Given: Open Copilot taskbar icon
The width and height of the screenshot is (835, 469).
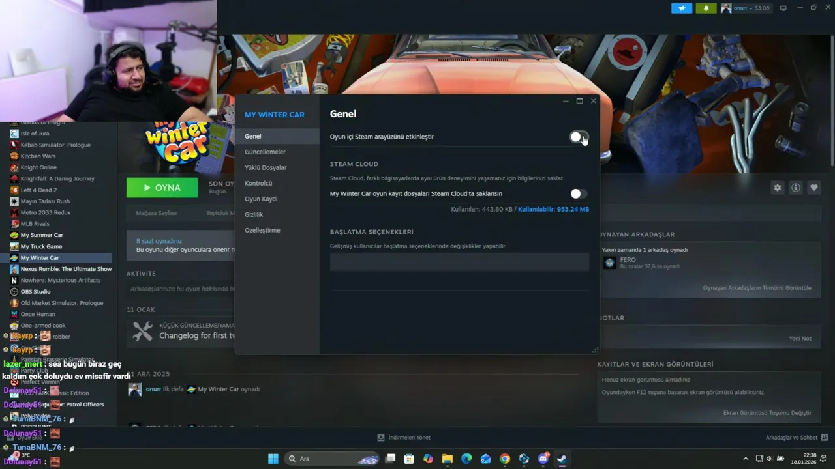Looking at the screenshot, I should [428, 459].
